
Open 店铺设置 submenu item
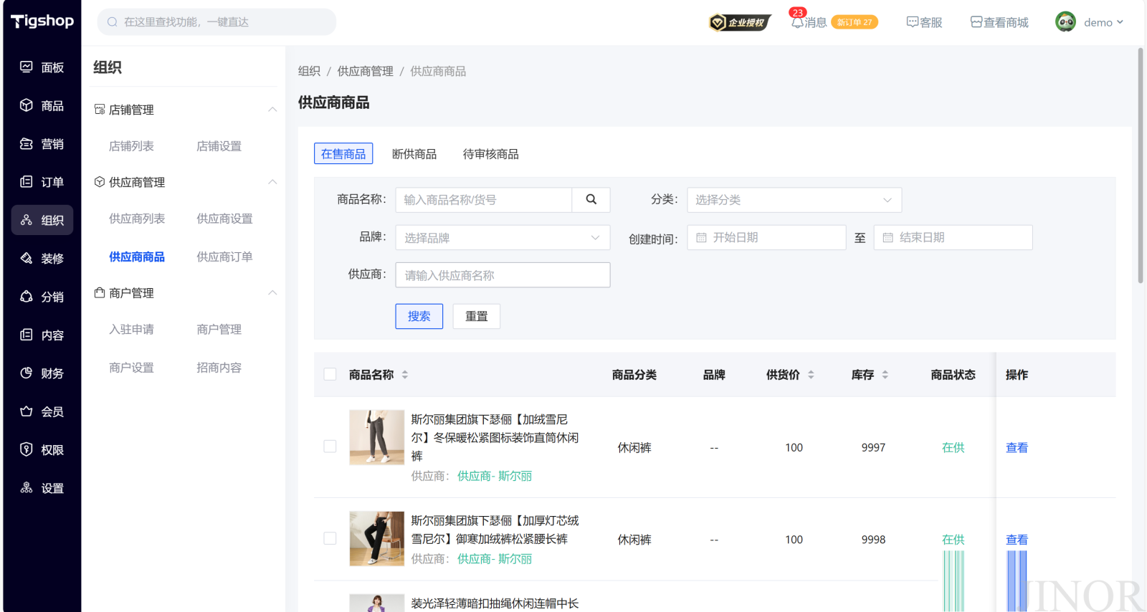tap(219, 146)
